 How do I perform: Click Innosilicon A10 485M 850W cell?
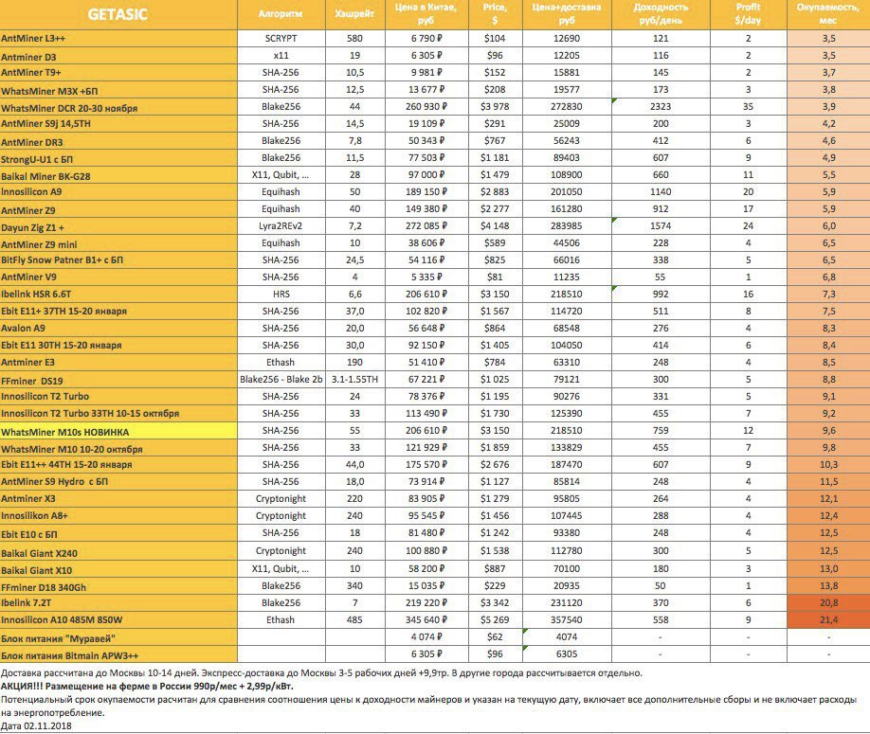[118, 620]
